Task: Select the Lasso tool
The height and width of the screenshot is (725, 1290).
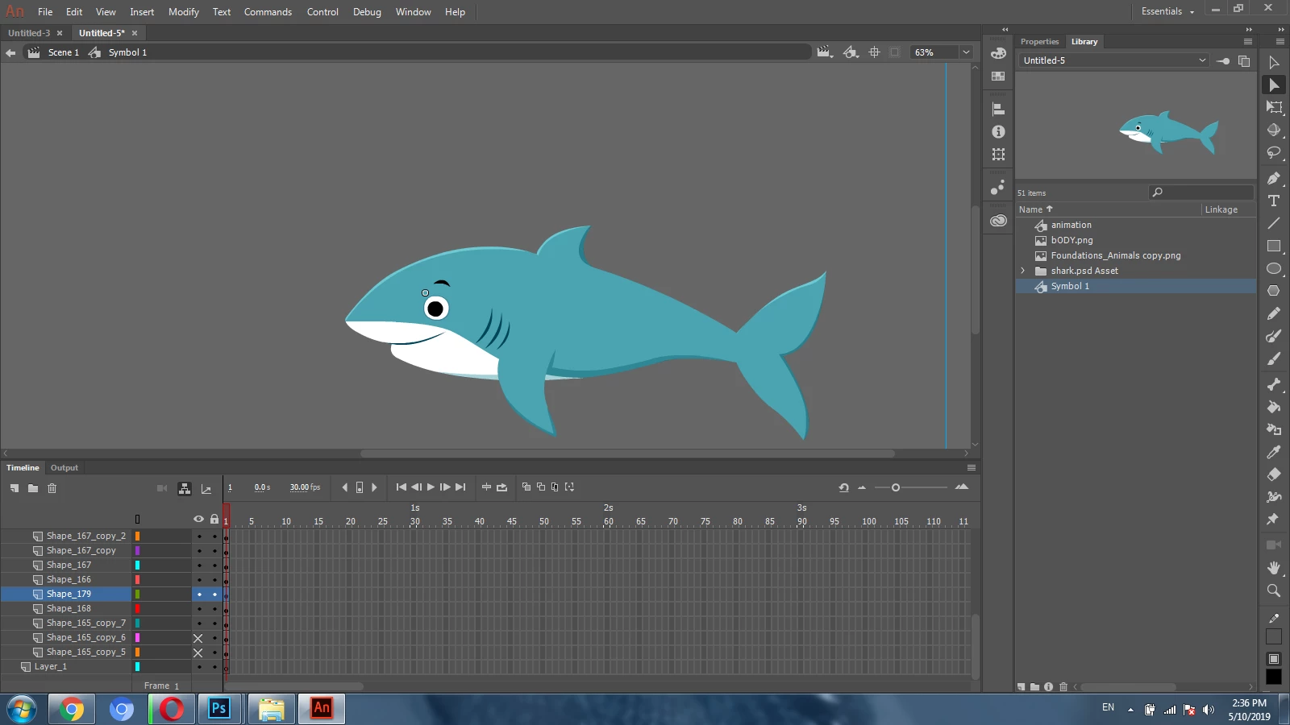Action: (x=1274, y=152)
